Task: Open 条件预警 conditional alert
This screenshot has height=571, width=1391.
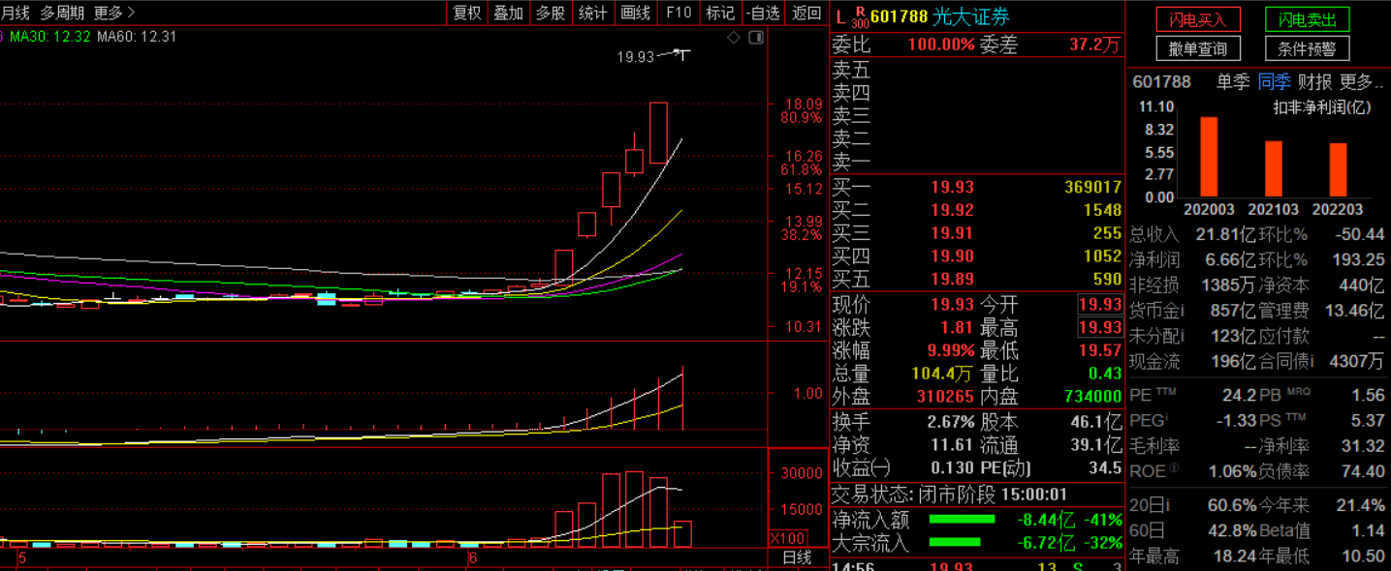Action: click(x=1307, y=48)
